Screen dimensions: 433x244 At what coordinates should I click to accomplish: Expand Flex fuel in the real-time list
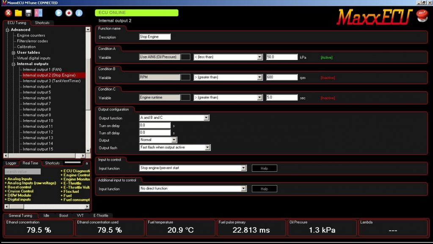click(70, 191)
